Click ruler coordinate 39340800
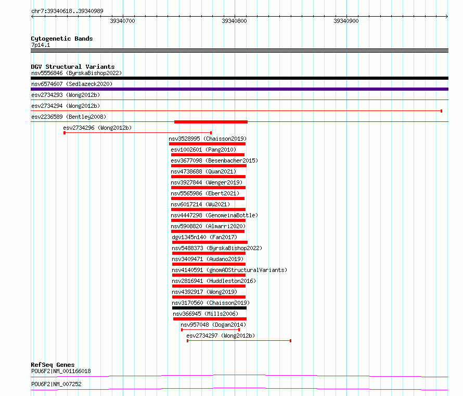 click(235, 21)
